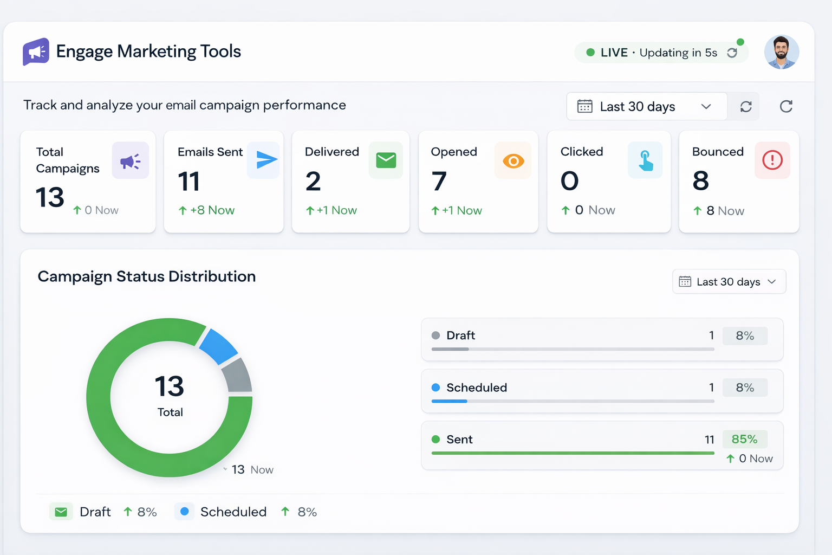
Task: Click the Emails Sent count 11
Action: click(189, 181)
